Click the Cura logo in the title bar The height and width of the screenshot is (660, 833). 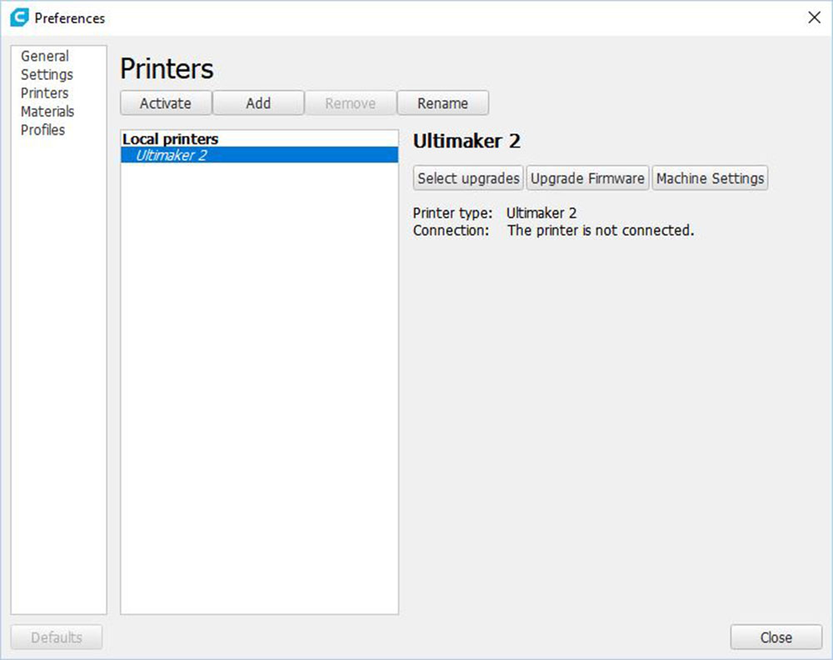18,17
